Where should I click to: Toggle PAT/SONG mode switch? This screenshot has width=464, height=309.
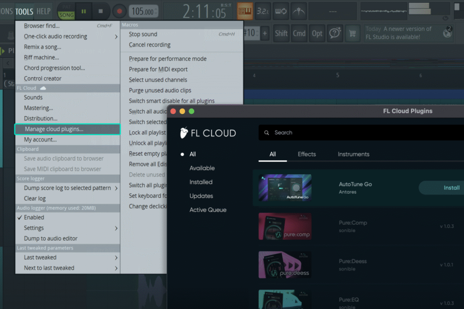pyautogui.click(x=66, y=11)
